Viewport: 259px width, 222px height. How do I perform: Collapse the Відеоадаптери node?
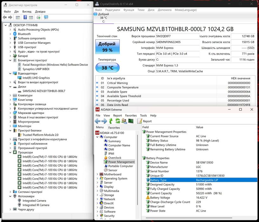[x=10, y=74]
